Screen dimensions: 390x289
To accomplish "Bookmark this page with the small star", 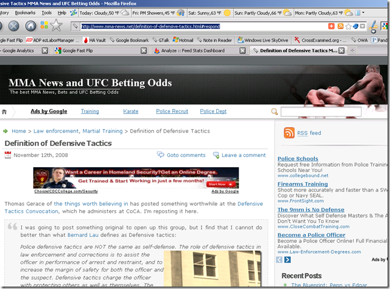I will [348, 27].
